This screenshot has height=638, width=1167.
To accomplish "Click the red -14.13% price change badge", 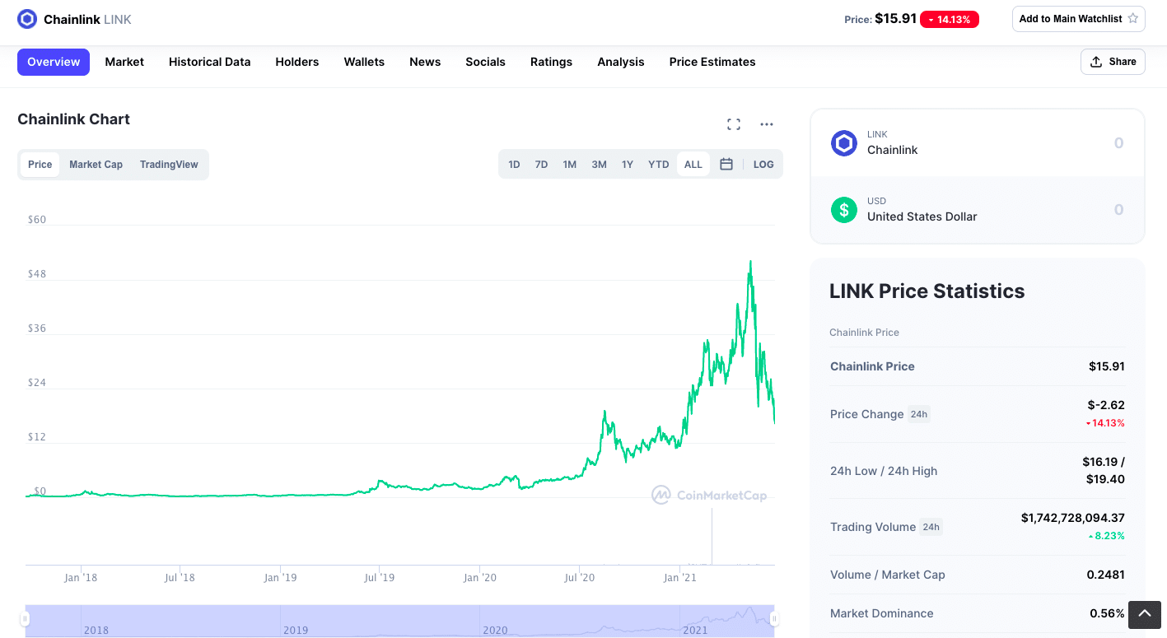I will click(950, 20).
